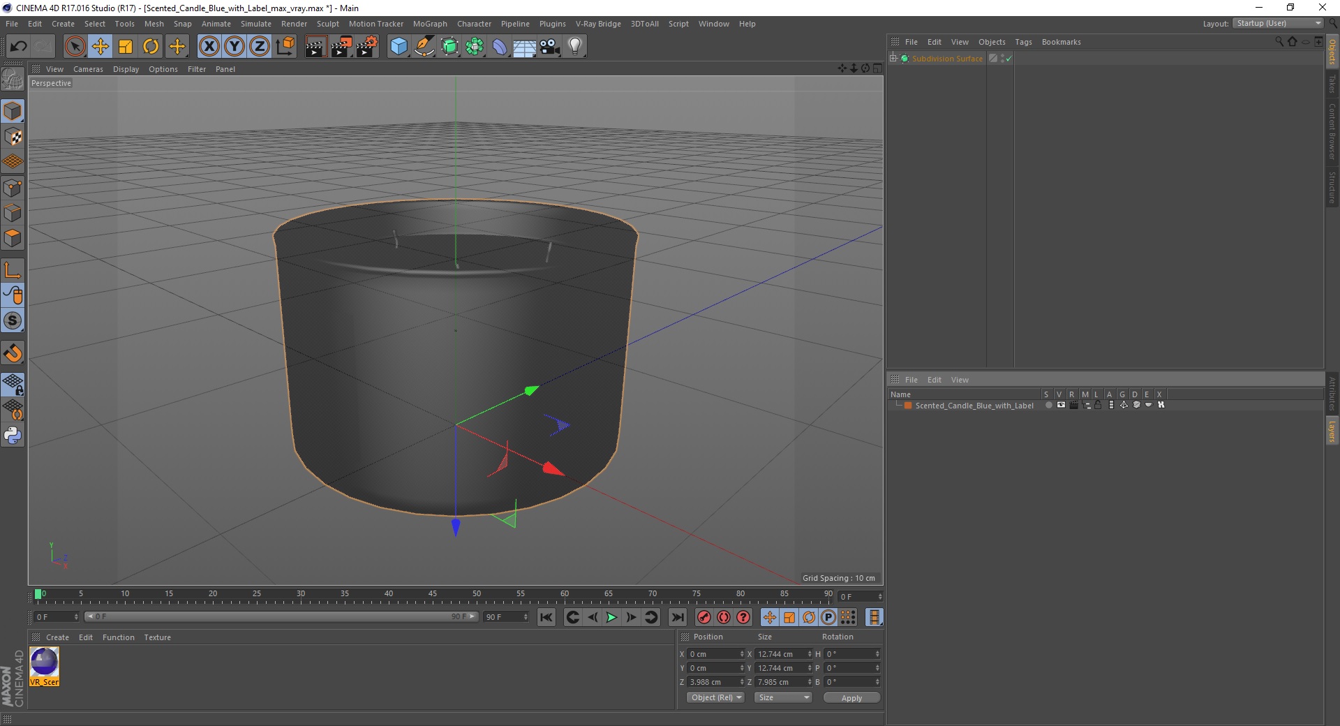This screenshot has width=1340, height=726.
Task: Toggle layer visibility eye for Scented_Candle layer
Action: [x=1061, y=405]
